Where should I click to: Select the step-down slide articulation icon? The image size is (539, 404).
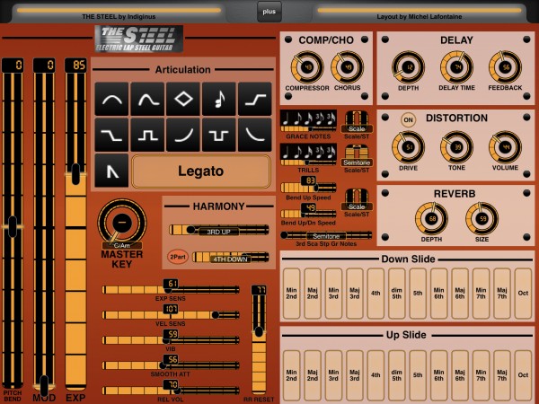(111, 135)
